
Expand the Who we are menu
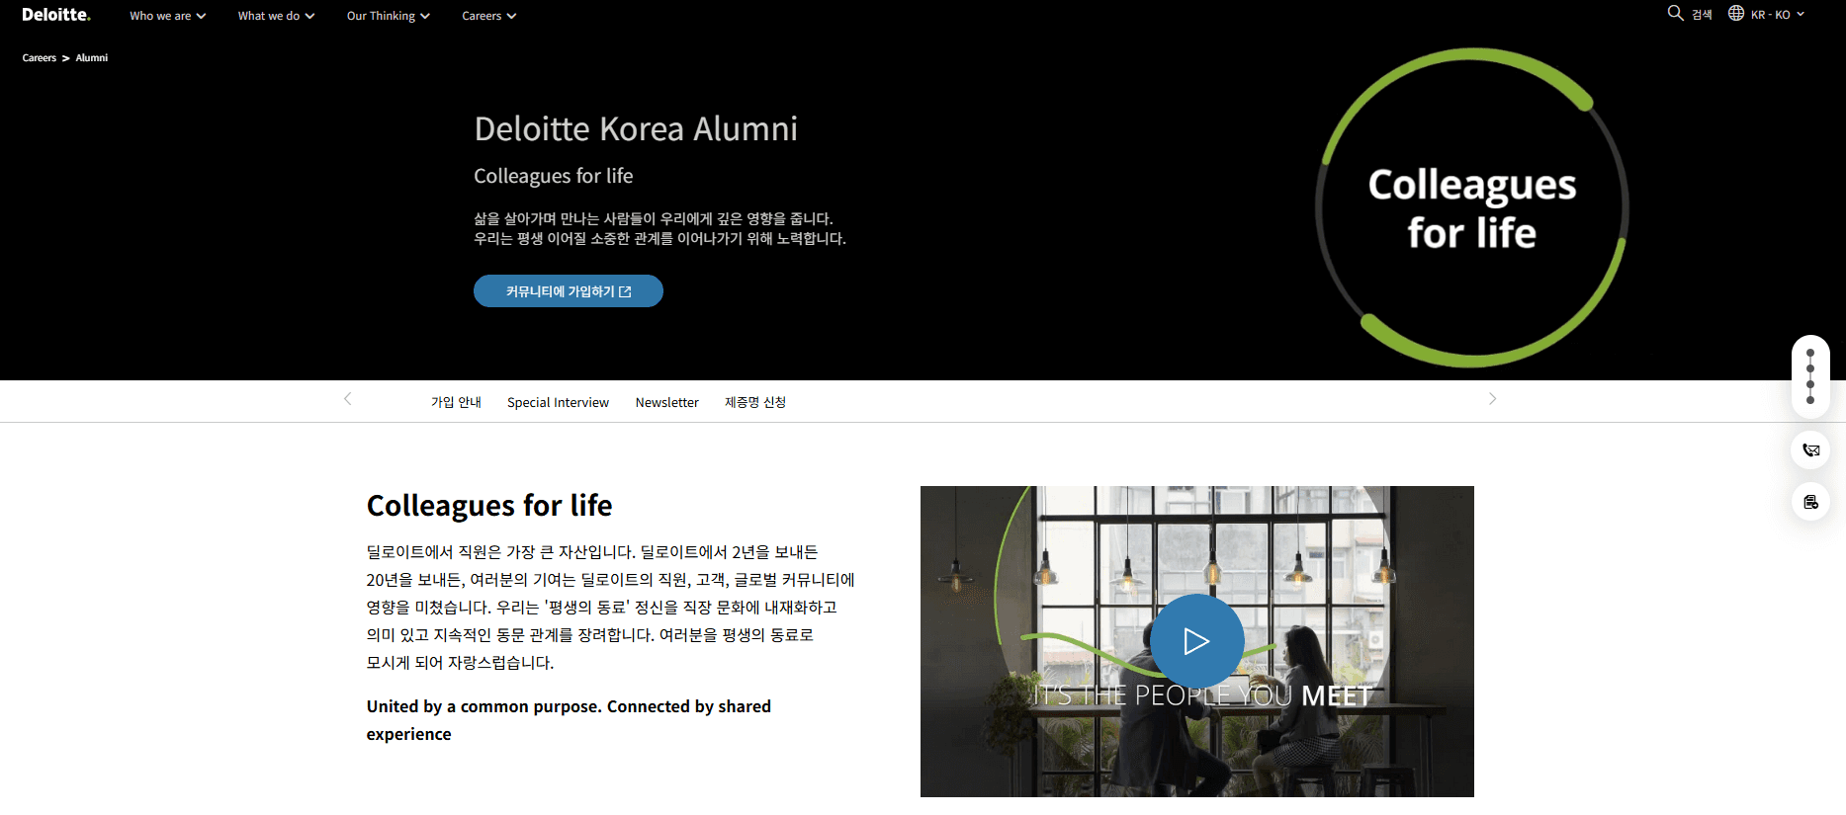coord(167,16)
